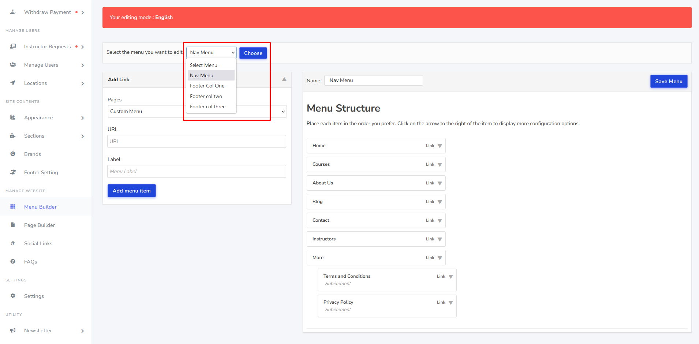Expand the Manage Users chevron
The image size is (699, 344).
point(83,65)
